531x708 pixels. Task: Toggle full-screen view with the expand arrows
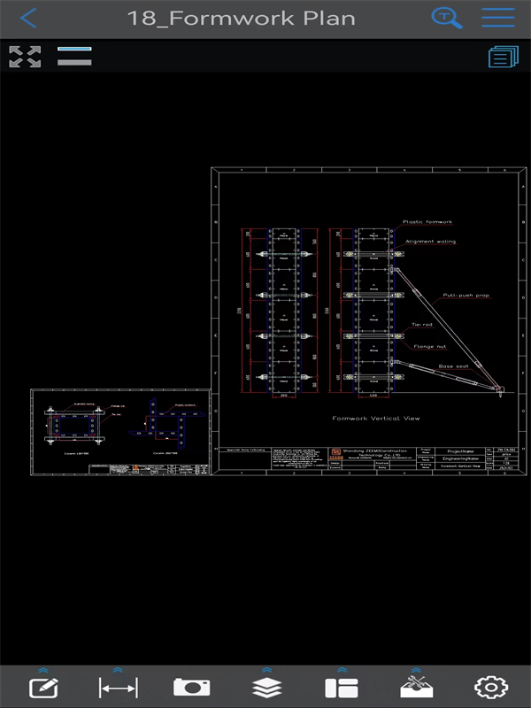coord(25,57)
